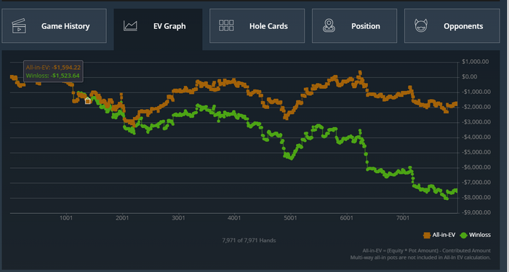Screen dimensions: 509x272
Task: Click the 4001 x-axis hand label
Action: tap(234, 218)
